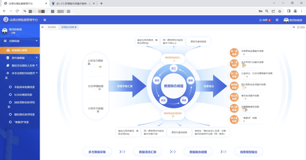Screen dimensions: 306x160
Task: Close the 数据融合碰撞 tab
Action: coord(75,27)
